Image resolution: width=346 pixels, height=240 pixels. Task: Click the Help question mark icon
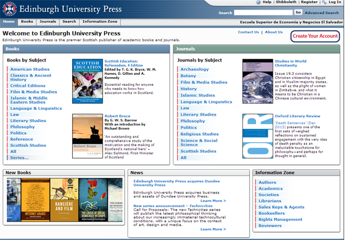tap(258, 2)
